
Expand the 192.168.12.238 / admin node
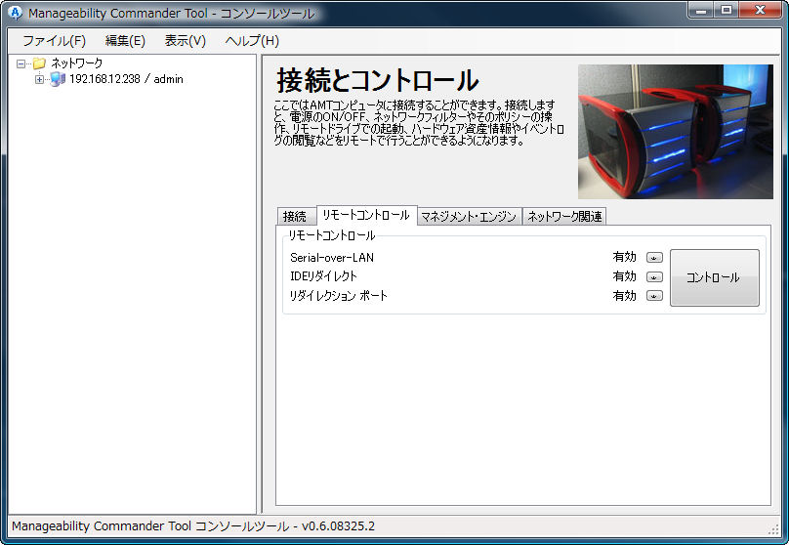39,79
